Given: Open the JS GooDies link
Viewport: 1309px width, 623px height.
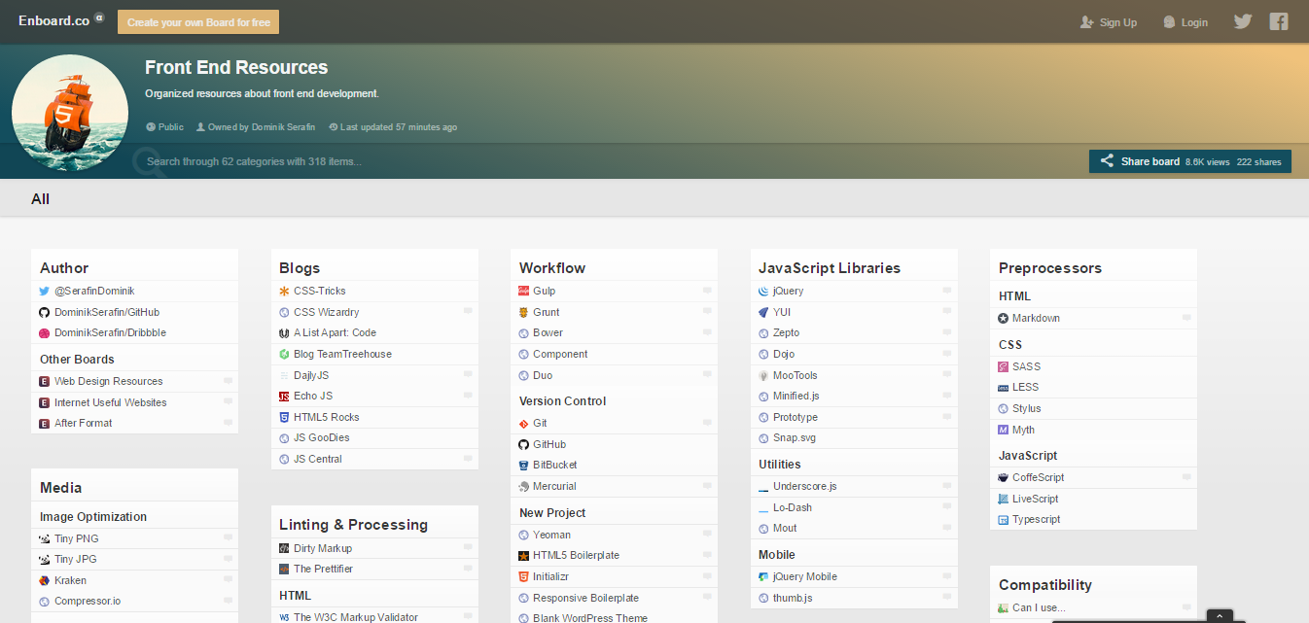Looking at the screenshot, I should click(321, 437).
